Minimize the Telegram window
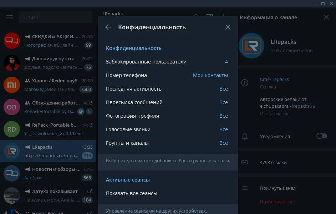The width and height of the screenshot is (336, 214). 314,4
